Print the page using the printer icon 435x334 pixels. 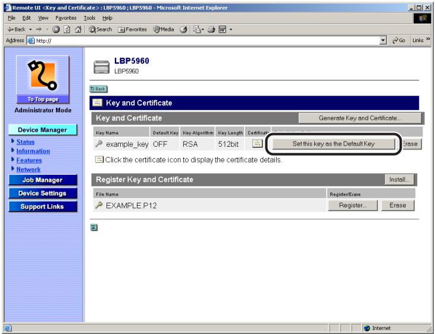pos(211,29)
